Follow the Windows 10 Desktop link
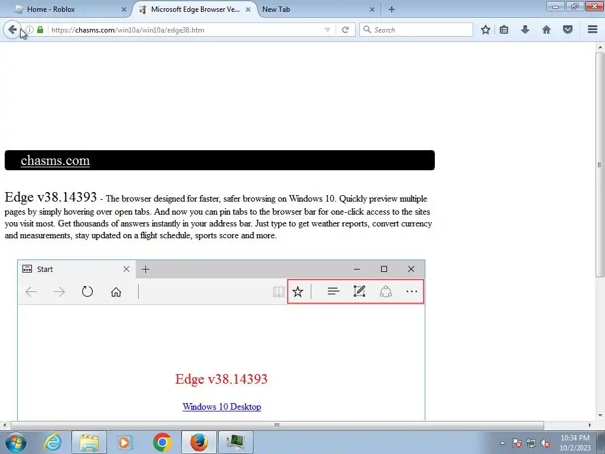The width and height of the screenshot is (605, 454). [x=222, y=407]
